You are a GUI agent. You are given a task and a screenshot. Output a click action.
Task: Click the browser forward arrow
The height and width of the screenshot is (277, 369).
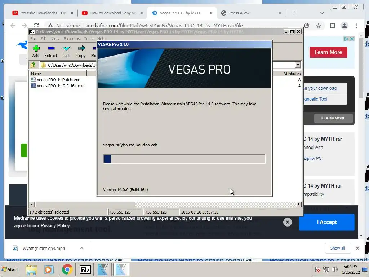(x=25, y=26)
